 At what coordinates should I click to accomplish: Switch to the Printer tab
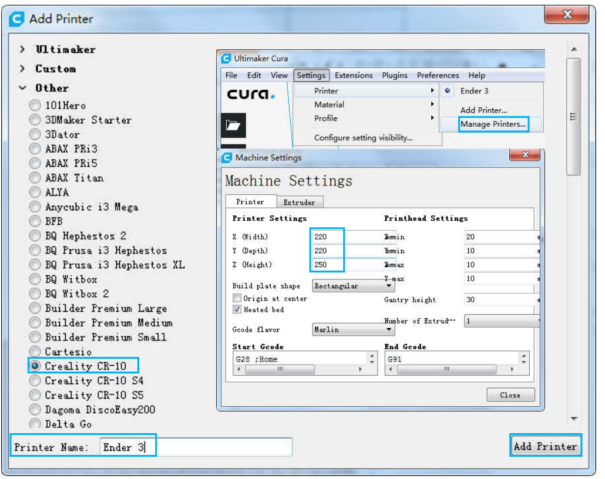[x=251, y=201]
